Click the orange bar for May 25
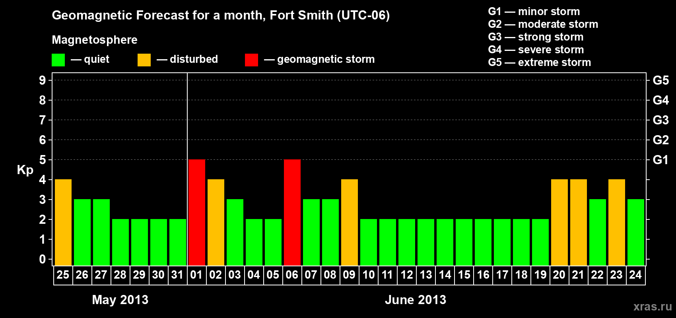Viewport: 676px width, 318px height. coord(63,222)
